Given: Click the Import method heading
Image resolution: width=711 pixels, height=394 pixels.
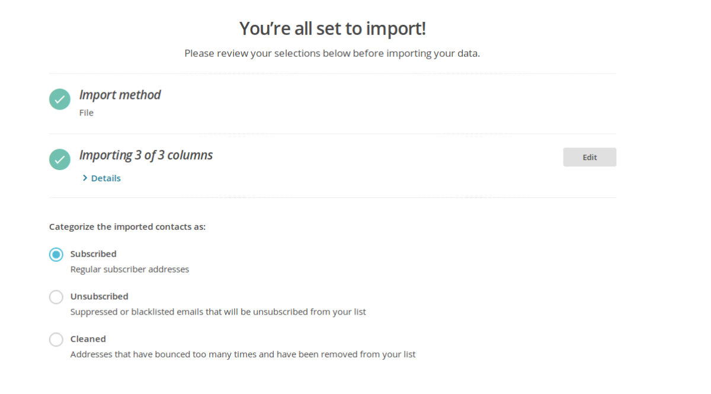Looking at the screenshot, I should click(120, 95).
